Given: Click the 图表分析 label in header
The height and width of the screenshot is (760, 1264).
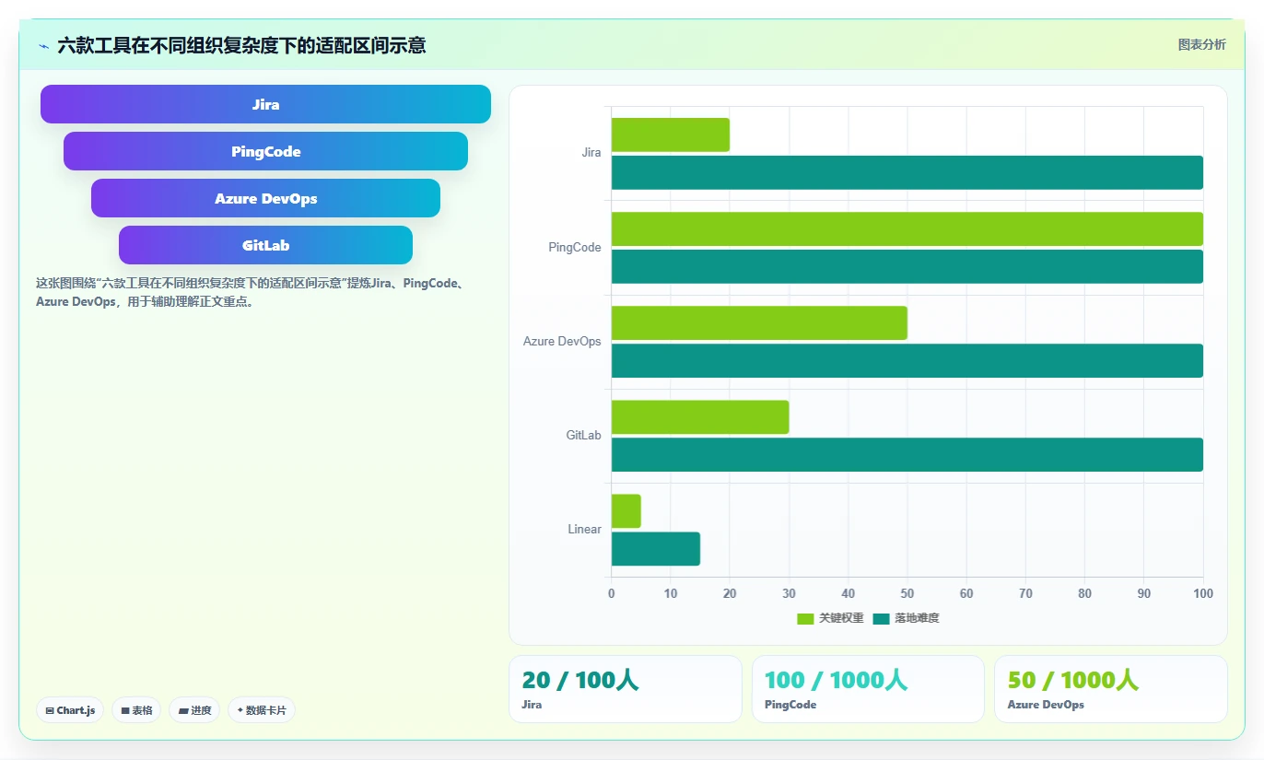Looking at the screenshot, I should pos(1202,44).
